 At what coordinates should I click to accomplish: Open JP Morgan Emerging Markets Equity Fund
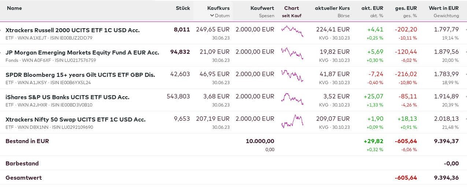pos(82,52)
